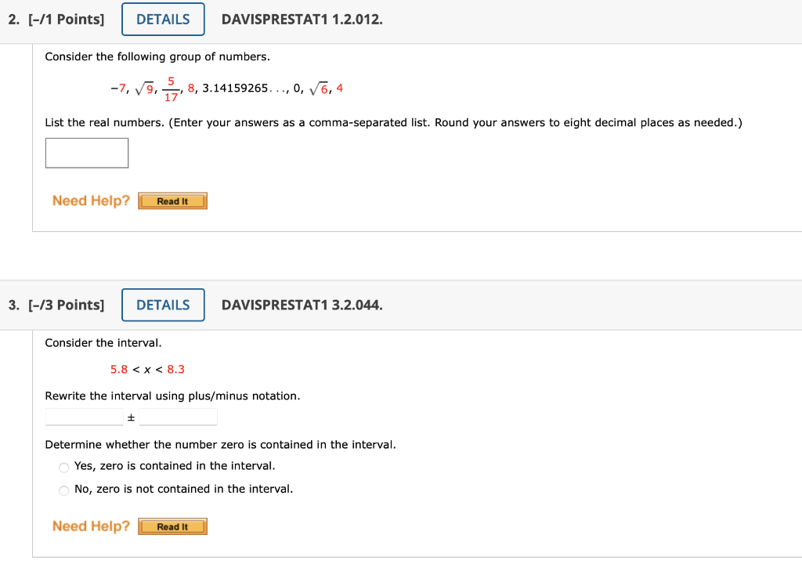
Task: Click Read It for question 3
Action: click(172, 526)
